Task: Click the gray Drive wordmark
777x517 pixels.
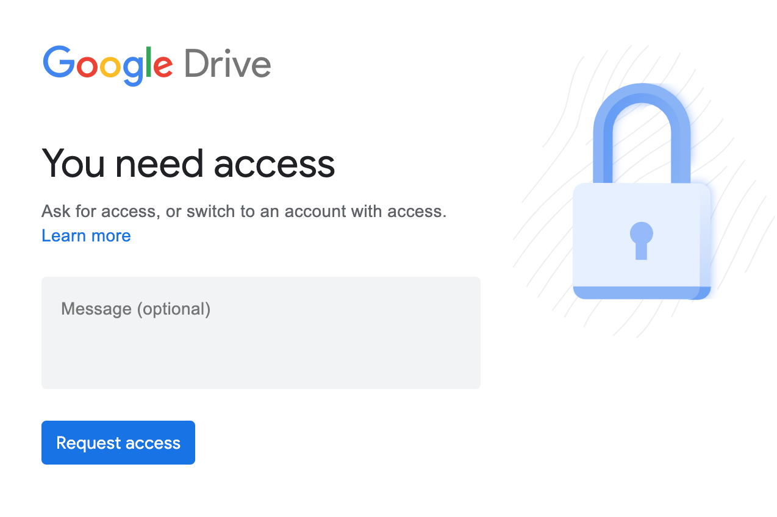Action: [x=227, y=63]
